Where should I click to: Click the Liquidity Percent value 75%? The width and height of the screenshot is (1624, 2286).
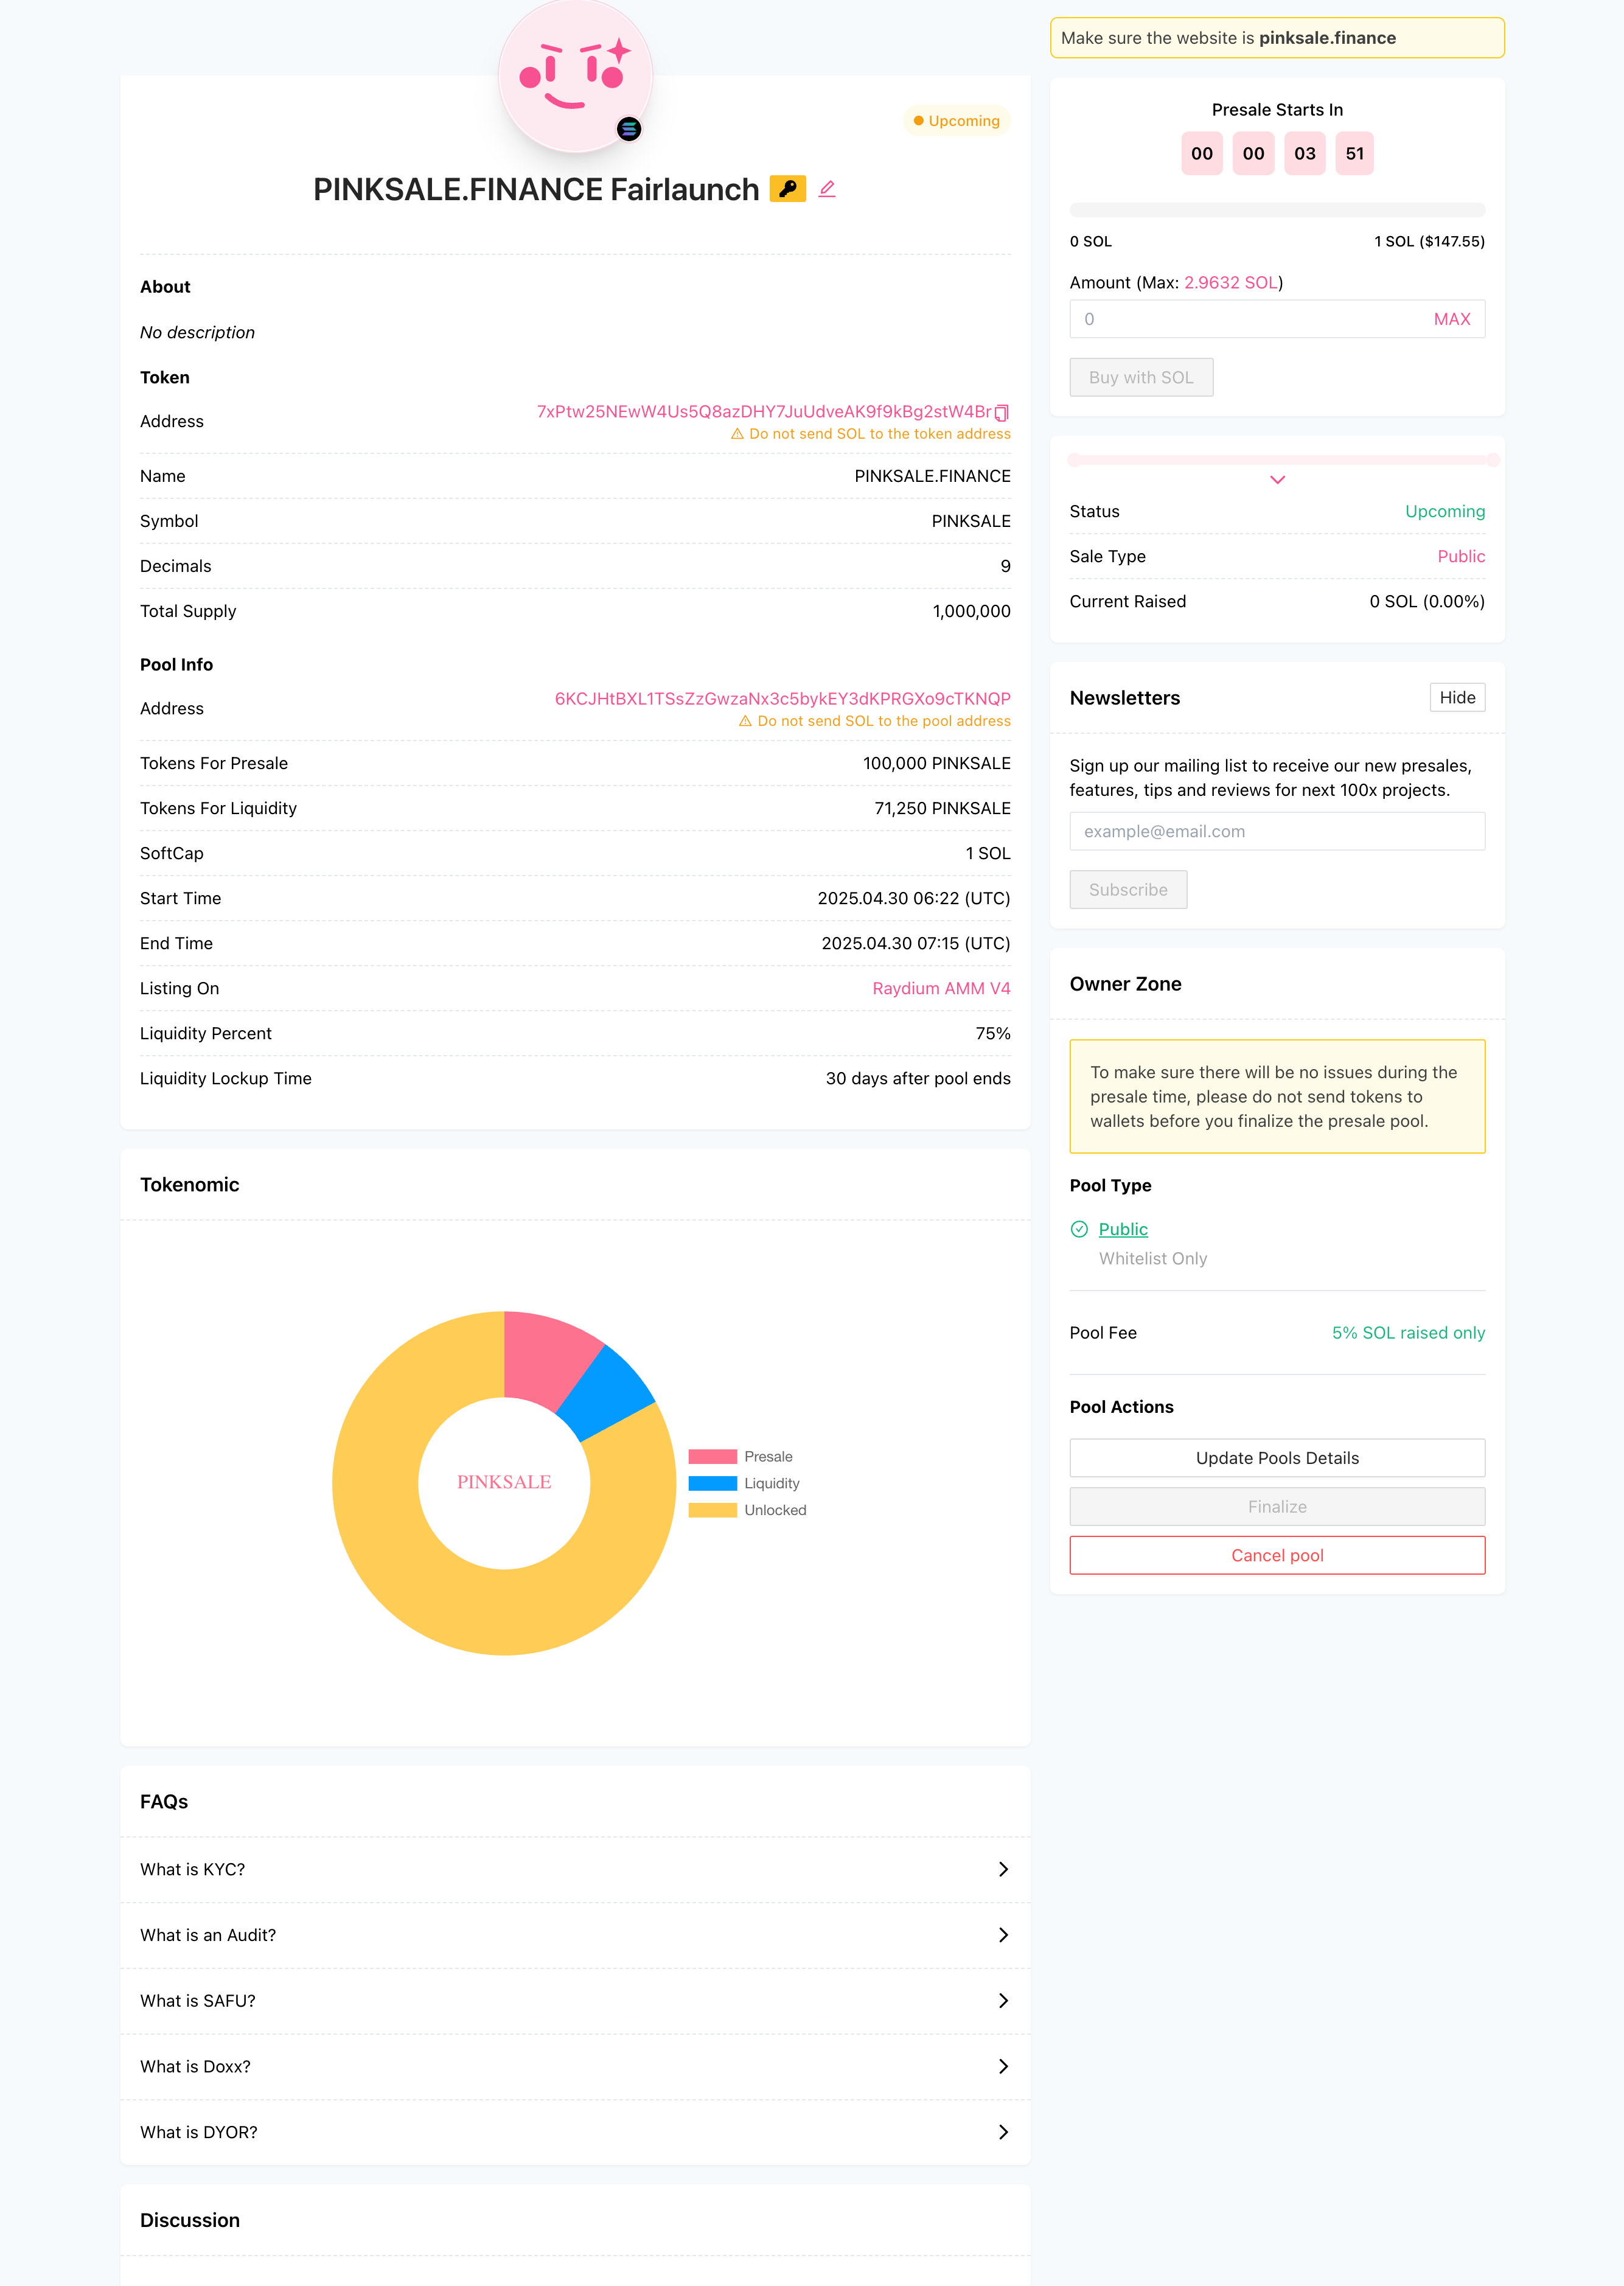(993, 1033)
